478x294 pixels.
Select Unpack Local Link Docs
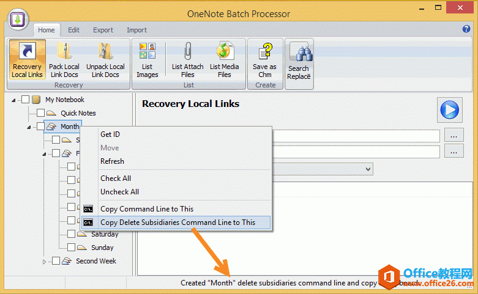105,60
